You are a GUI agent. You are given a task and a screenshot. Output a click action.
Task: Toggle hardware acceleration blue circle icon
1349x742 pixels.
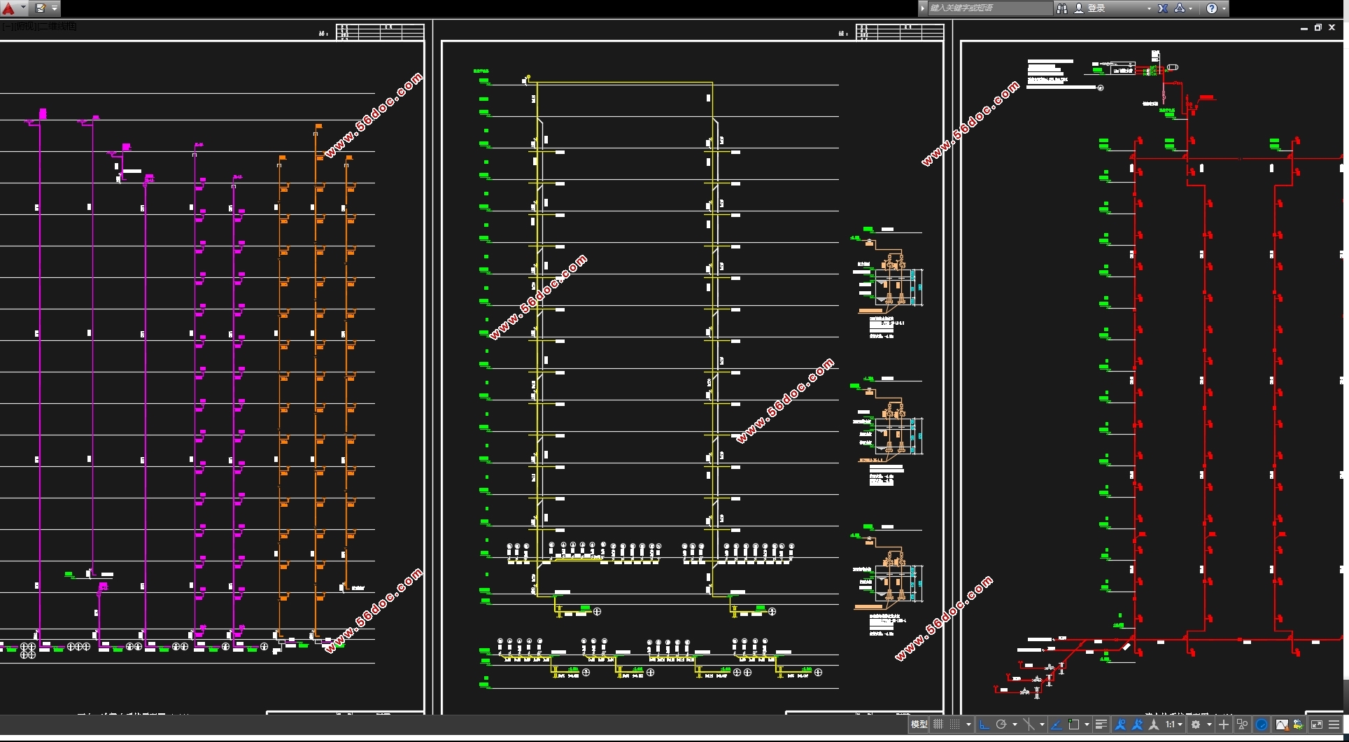click(x=1262, y=724)
